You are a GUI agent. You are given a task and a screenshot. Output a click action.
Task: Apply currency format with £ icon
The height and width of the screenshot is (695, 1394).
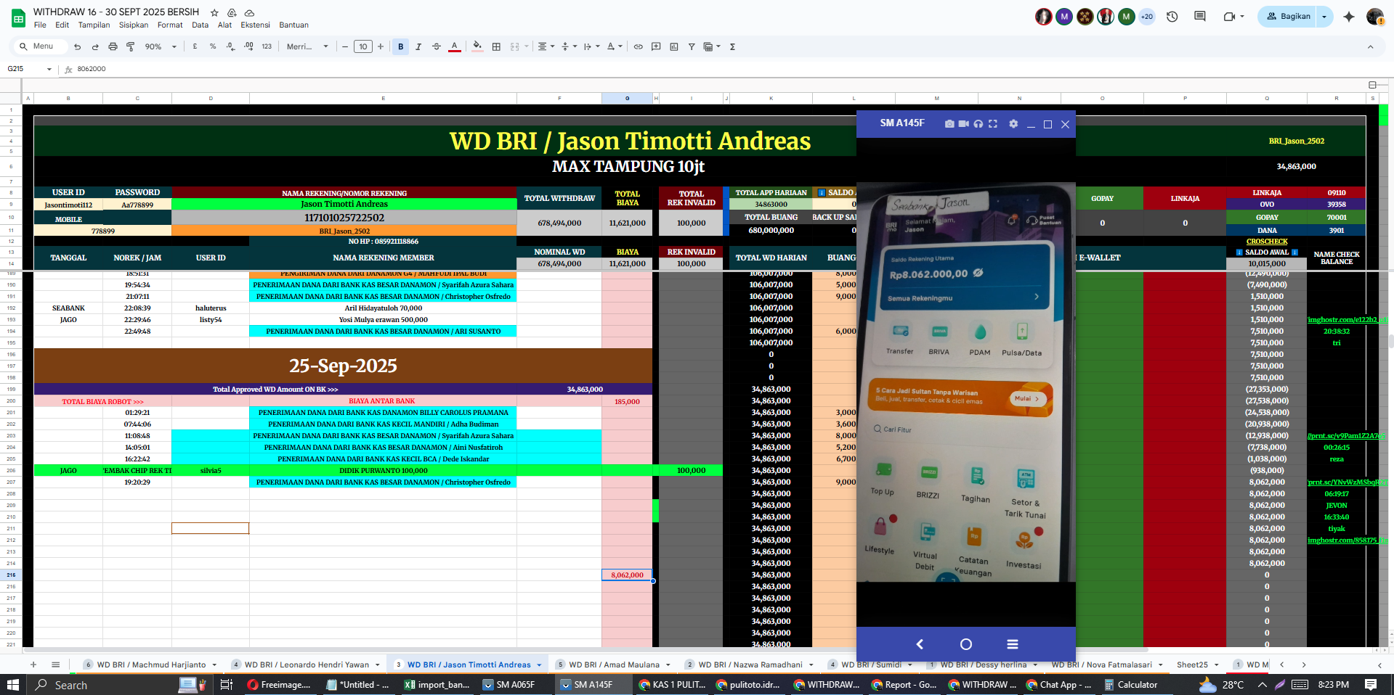point(195,46)
